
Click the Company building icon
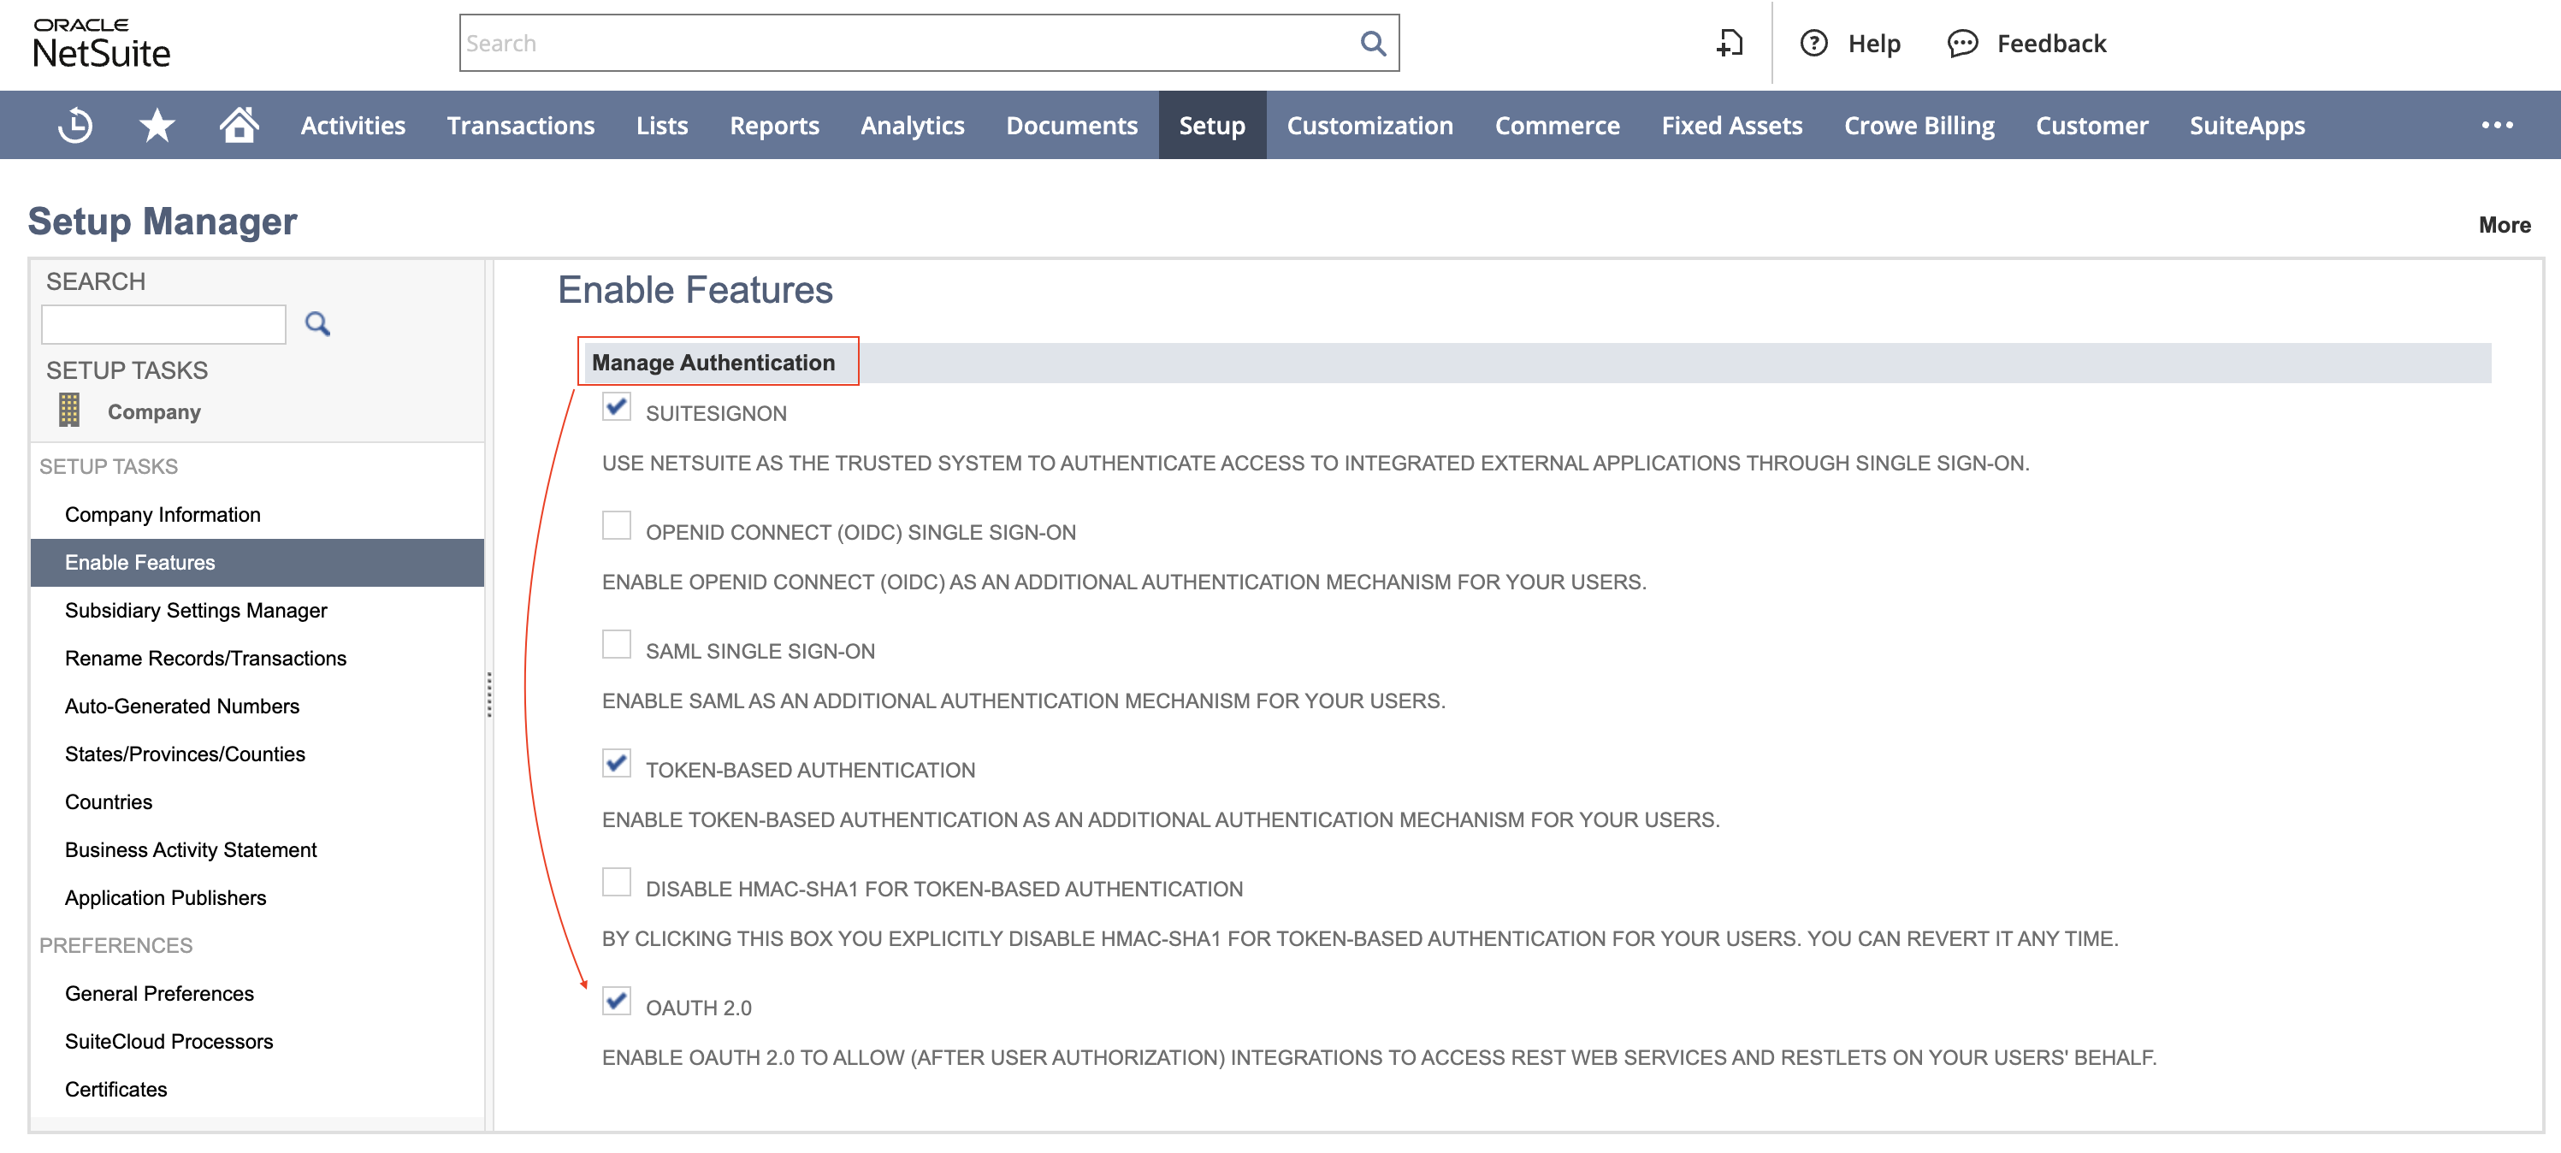click(x=68, y=410)
